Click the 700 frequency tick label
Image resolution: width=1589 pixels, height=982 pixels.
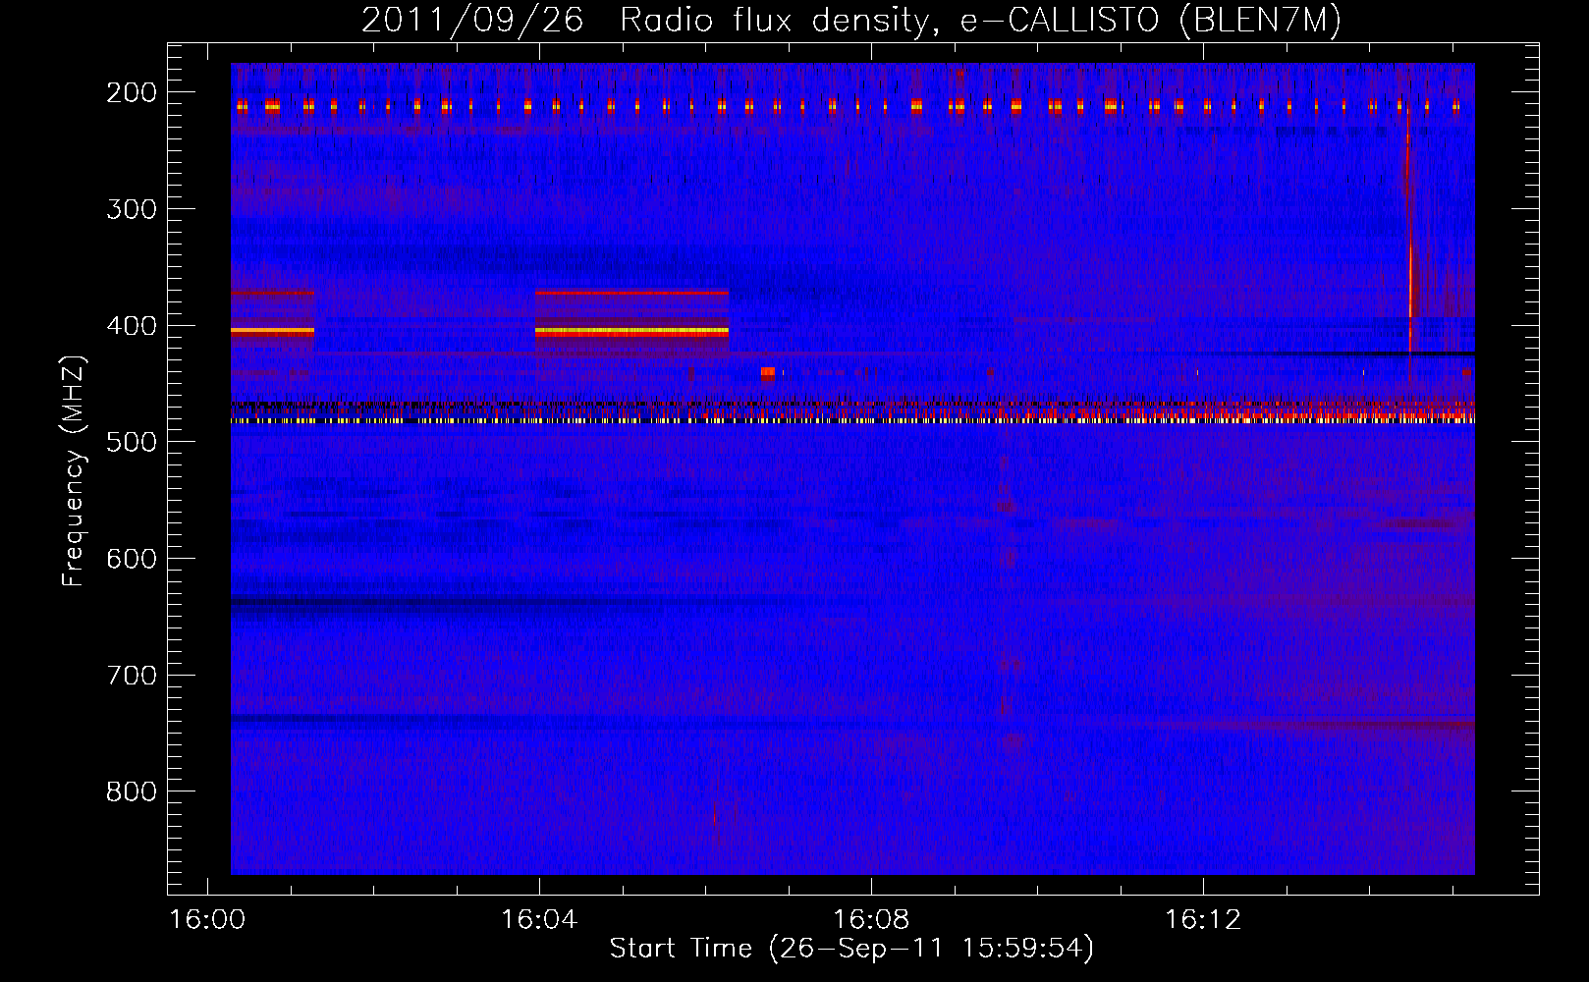point(131,675)
